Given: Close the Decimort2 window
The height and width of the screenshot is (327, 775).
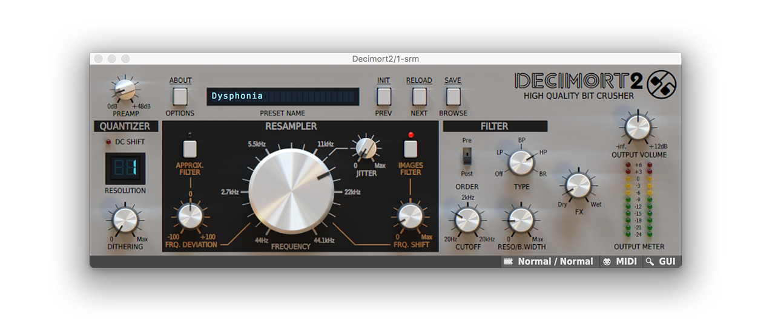Looking at the screenshot, I should tap(99, 59).
